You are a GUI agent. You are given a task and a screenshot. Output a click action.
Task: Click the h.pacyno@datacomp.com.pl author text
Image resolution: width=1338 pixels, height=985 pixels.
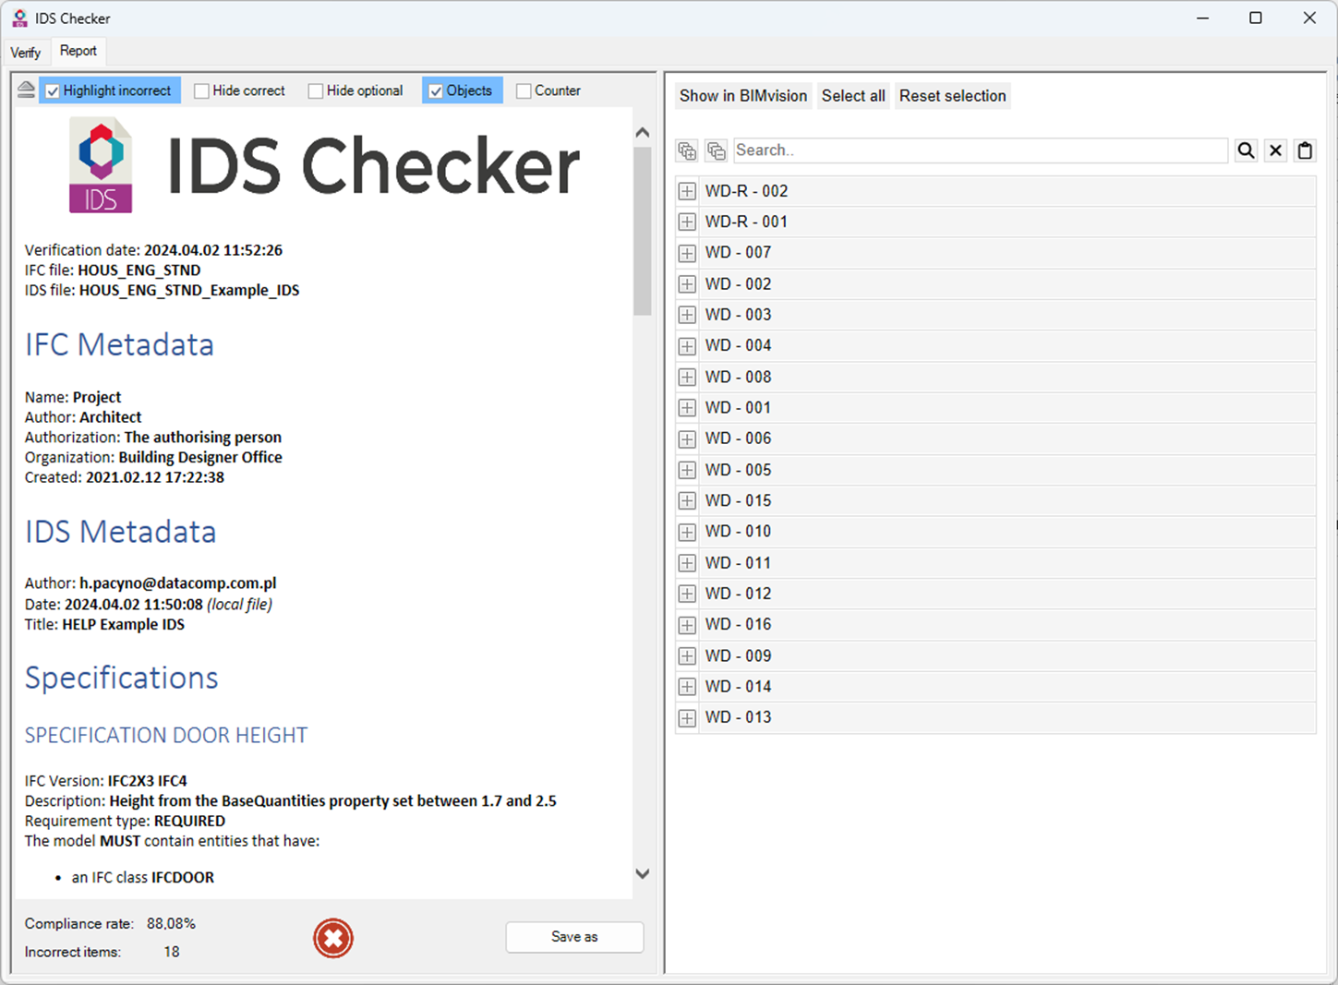(178, 583)
